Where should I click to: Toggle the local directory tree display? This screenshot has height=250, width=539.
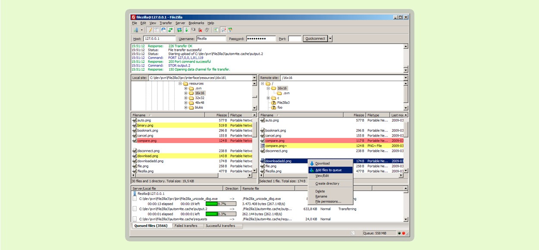pyautogui.click(x=157, y=30)
